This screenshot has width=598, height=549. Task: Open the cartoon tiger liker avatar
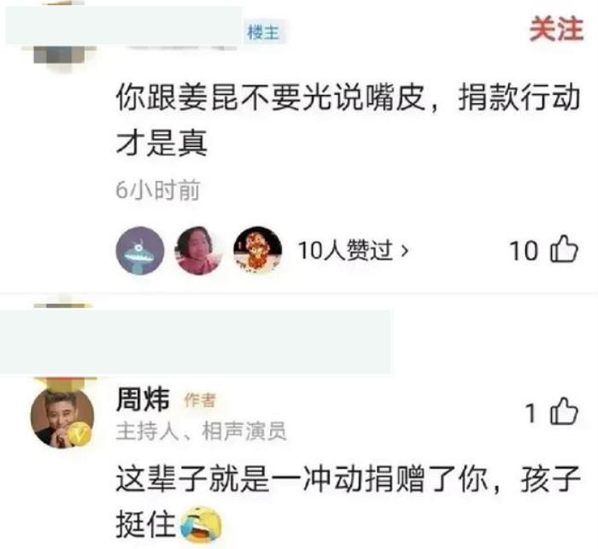[x=258, y=250]
